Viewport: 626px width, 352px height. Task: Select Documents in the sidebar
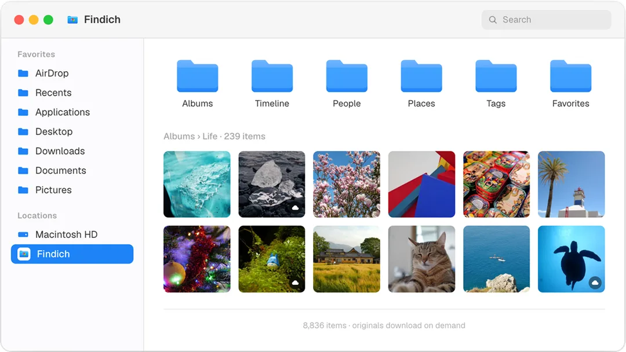coord(72,171)
